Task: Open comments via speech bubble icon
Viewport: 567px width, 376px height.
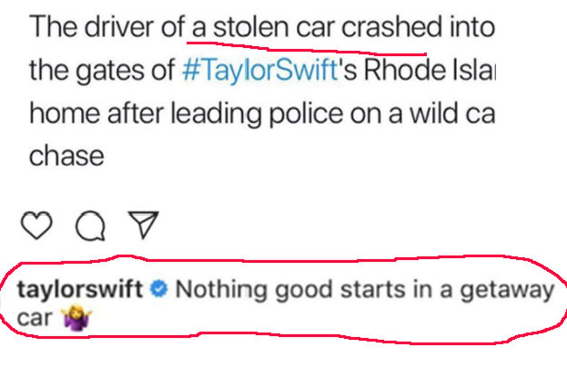Action: point(90,226)
